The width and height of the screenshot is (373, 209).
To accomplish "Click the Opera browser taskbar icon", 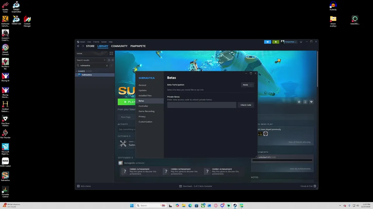I will click(x=216, y=206).
